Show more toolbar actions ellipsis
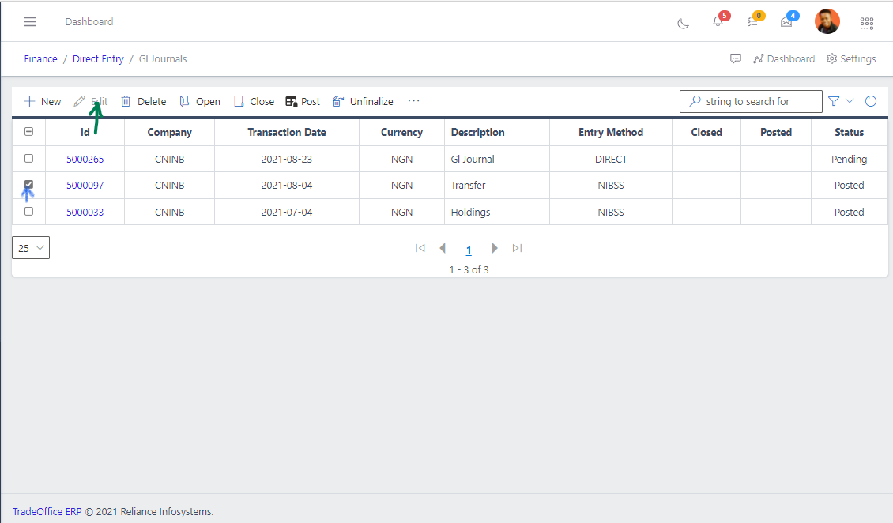Screen dimensions: 893x523 click(x=413, y=101)
